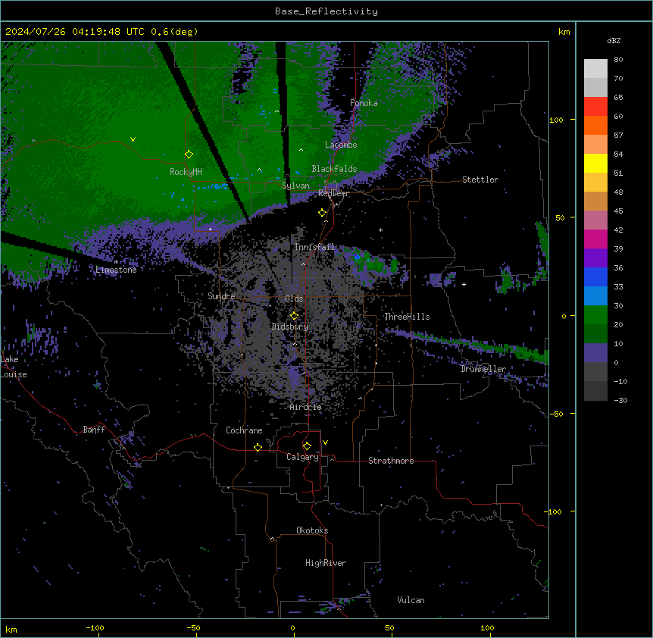The width and height of the screenshot is (653, 638).
Task: Pick the orange 57-60 dBZ swatch
Action: point(595,125)
